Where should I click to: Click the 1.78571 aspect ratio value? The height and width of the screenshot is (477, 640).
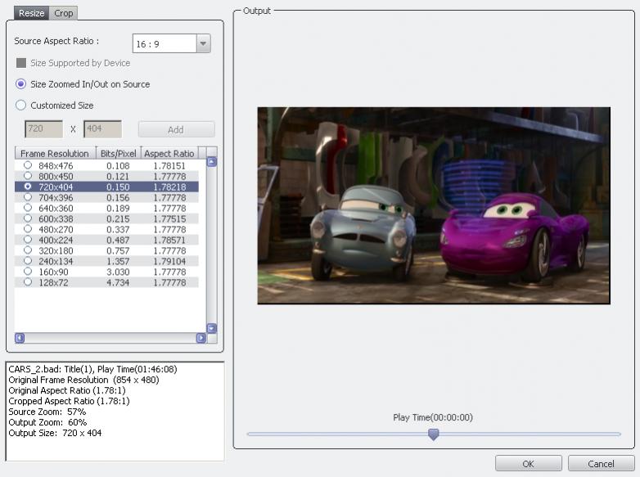[169, 240]
